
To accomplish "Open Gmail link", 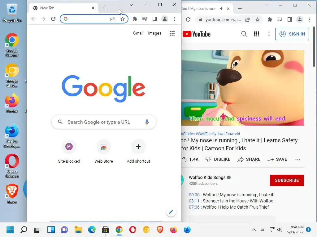I will coord(138,33).
